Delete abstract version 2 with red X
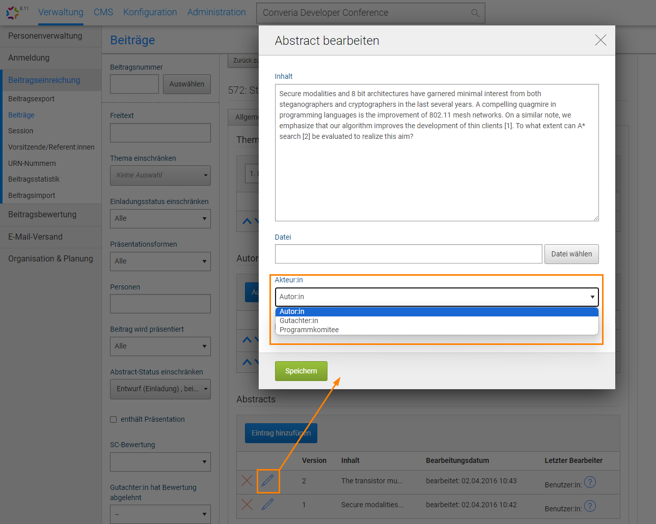Screen dimensions: 656x524 [247, 480]
